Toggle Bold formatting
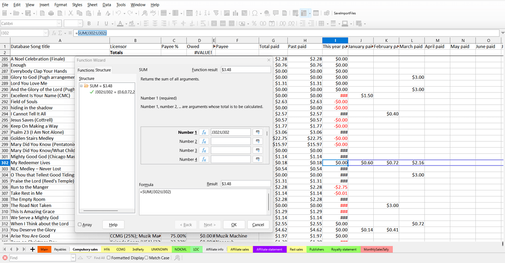The width and height of the screenshot is (505, 263). pyautogui.click(x=89, y=23)
